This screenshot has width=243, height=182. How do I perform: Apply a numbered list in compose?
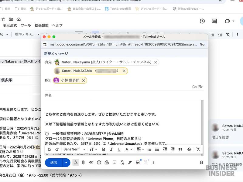(149, 149)
